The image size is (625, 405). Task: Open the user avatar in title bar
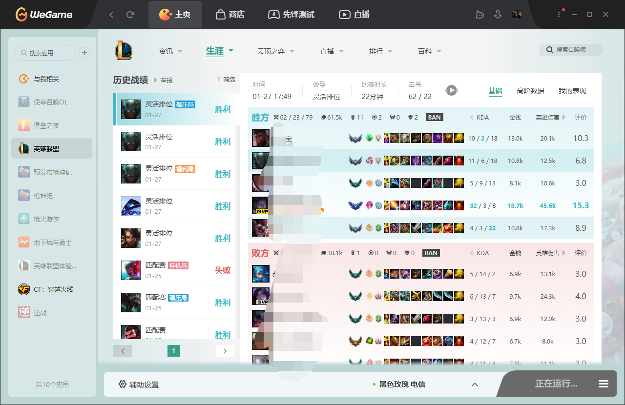click(x=517, y=15)
